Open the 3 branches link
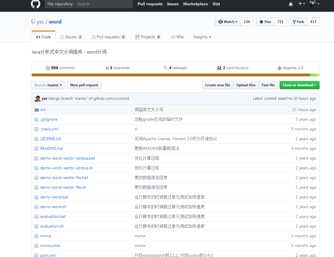The width and height of the screenshot is (334, 257). coord(118,68)
